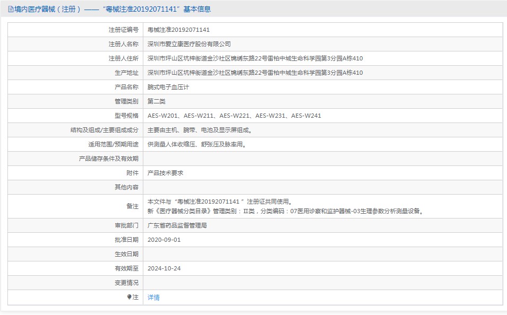The width and height of the screenshot is (507, 315).
Task: Click registrant name 深圳市爱立康医疗股份有限公司
Action: point(189,44)
